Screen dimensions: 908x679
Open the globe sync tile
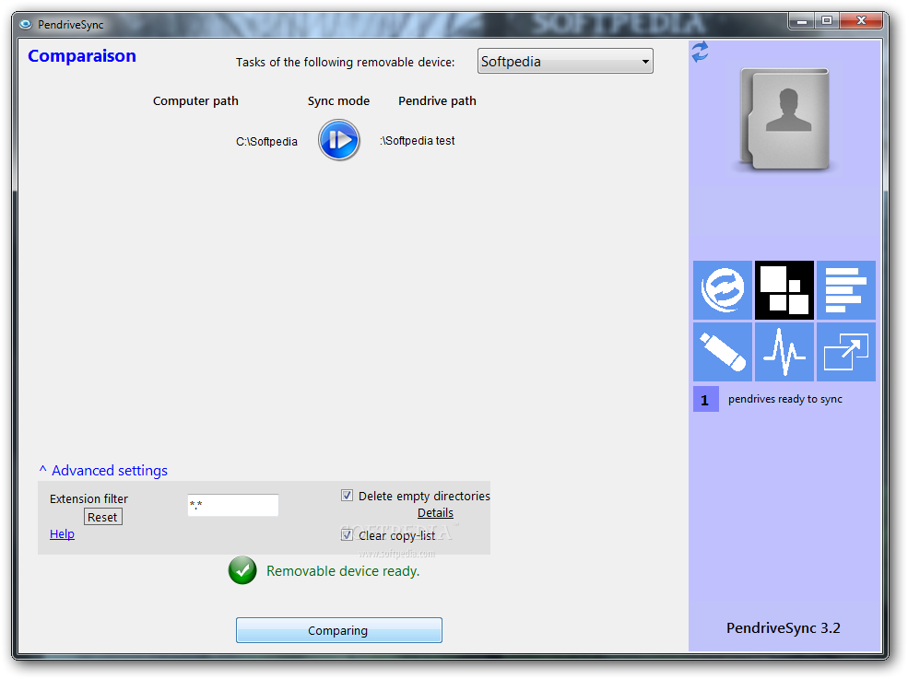click(722, 290)
